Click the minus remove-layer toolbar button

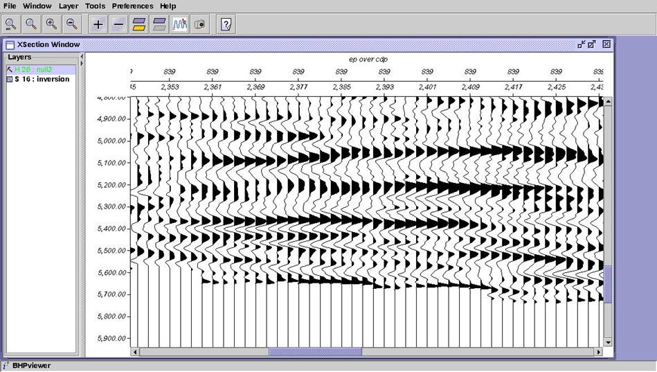coord(118,24)
